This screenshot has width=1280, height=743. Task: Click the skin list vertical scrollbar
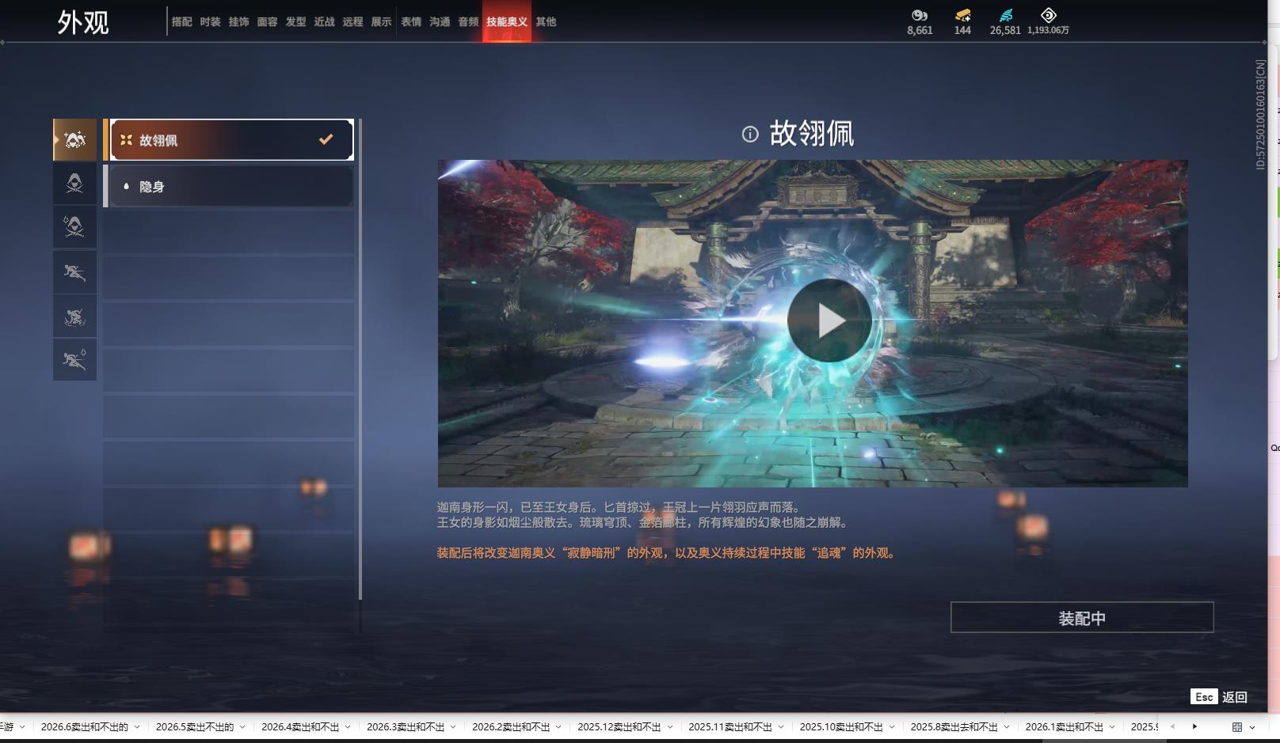360,359
